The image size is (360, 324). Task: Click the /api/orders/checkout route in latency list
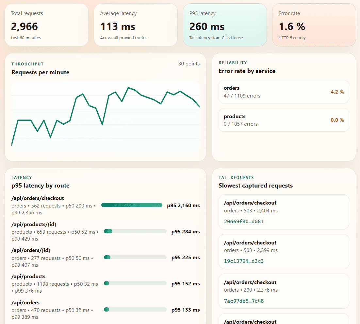click(x=38, y=198)
